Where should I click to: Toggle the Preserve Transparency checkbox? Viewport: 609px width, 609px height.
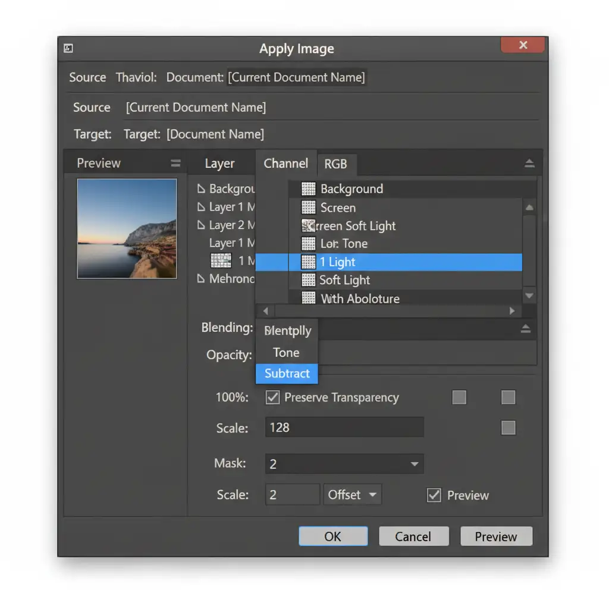tap(272, 397)
